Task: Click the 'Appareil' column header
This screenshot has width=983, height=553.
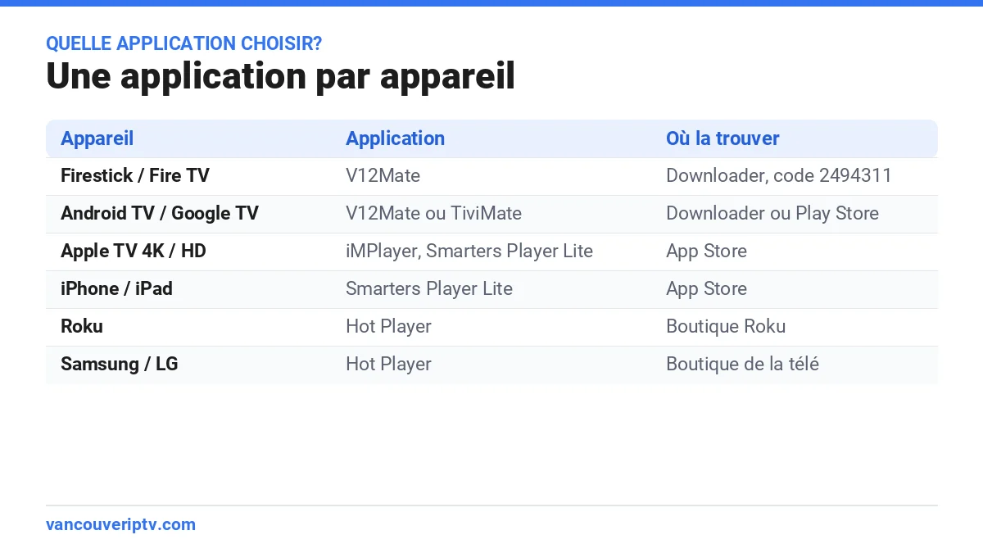Action: click(97, 138)
